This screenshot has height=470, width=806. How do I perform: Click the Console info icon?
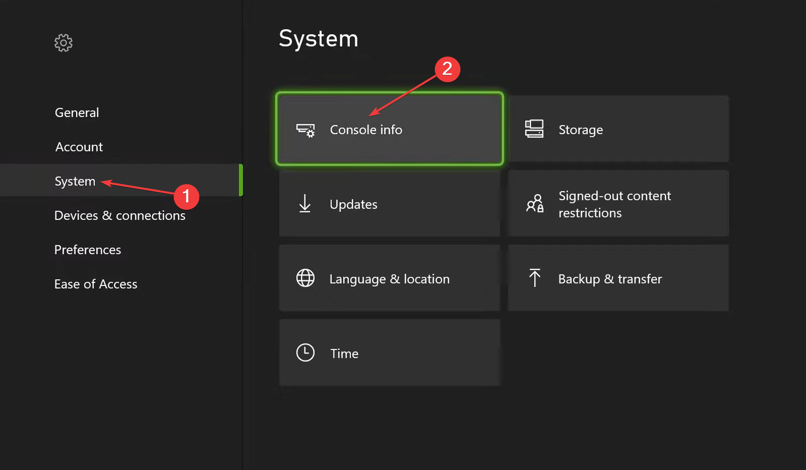click(x=305, y=130)
